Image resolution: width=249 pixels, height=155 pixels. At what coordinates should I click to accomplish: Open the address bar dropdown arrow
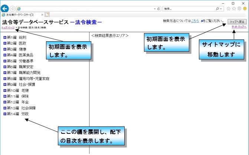coord(154,8)
